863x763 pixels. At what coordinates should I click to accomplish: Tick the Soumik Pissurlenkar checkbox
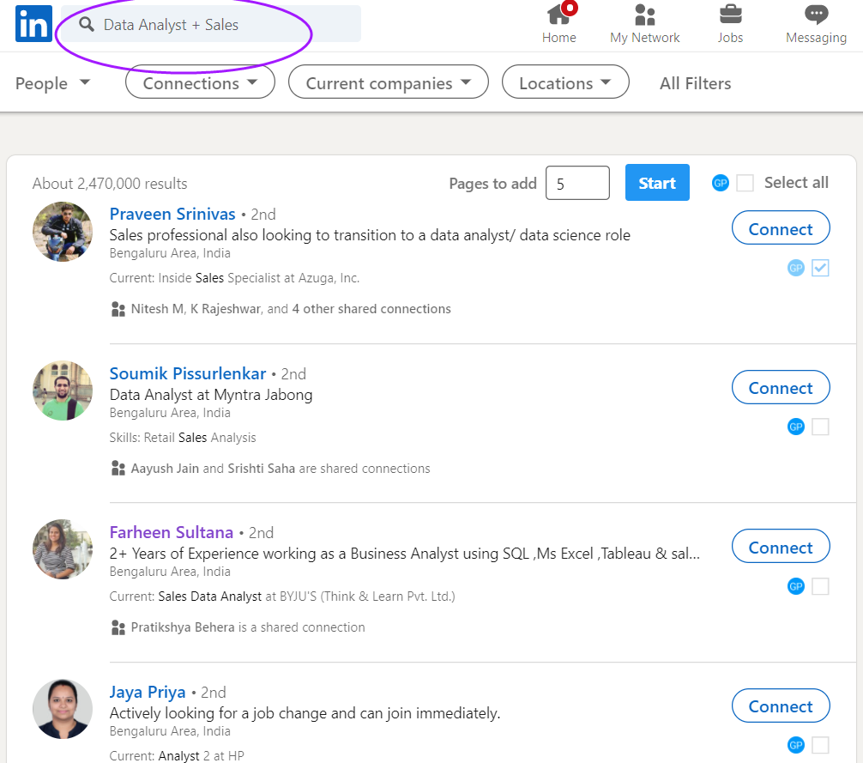click(x=820, y=427)
